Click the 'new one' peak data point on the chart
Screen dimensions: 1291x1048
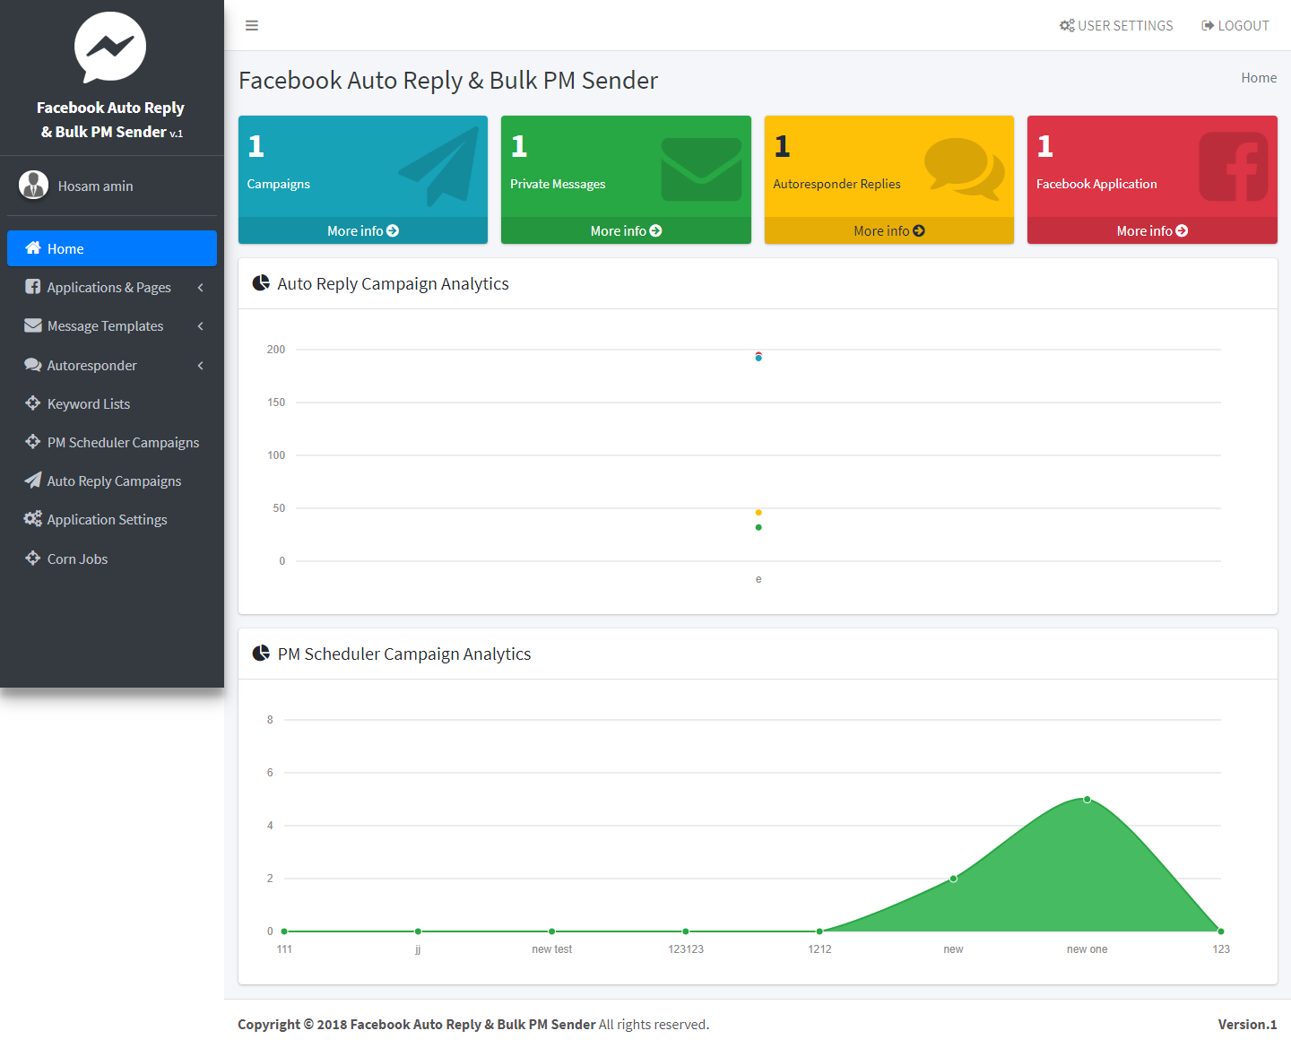1087,799
